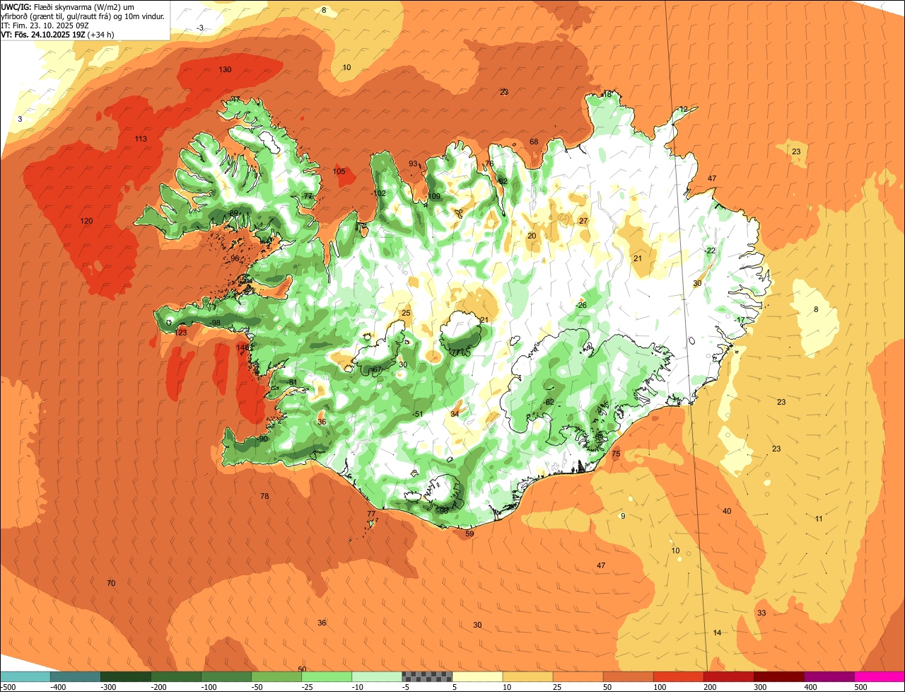Click the legend color segment between -25 and -10
Viewport: 905px width, 692px height.
point(327,676)
